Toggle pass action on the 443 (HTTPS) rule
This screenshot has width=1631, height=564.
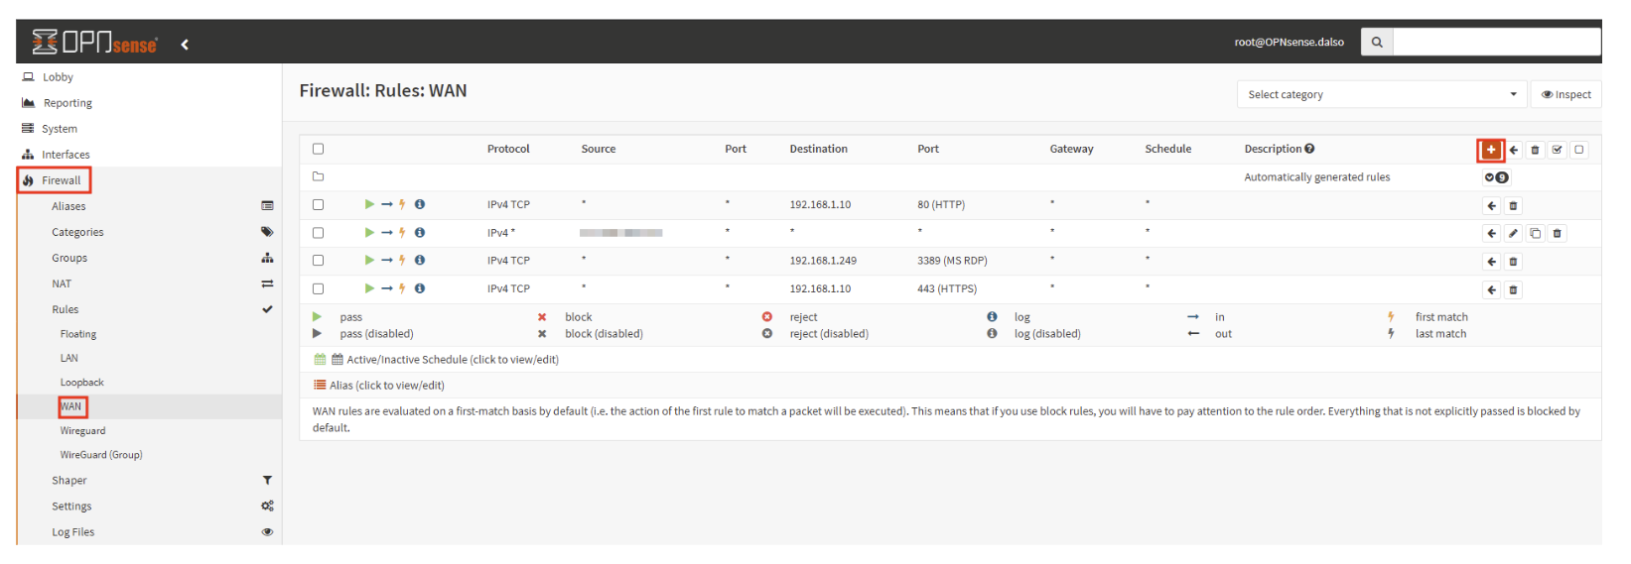[x=369, y=288]
